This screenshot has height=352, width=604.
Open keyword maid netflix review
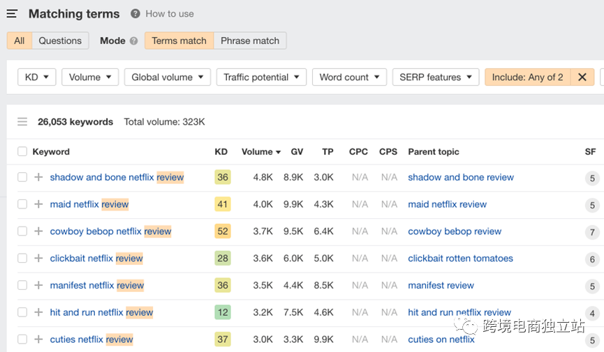pos(89,204)
